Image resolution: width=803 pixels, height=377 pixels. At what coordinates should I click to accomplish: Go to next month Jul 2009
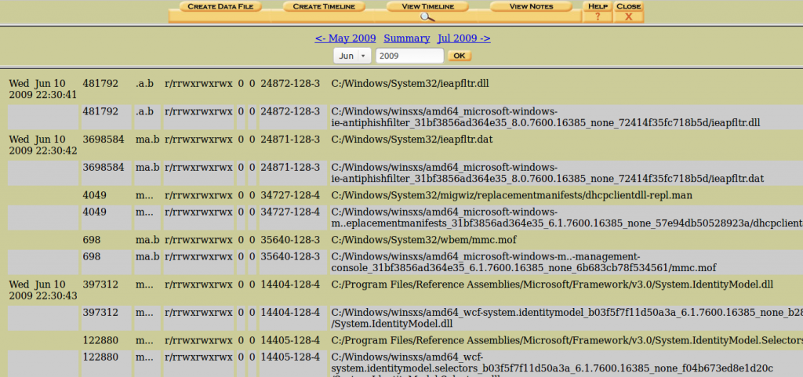[x=464, y=38]
